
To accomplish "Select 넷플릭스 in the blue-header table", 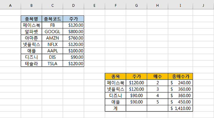I will point(32,44).
